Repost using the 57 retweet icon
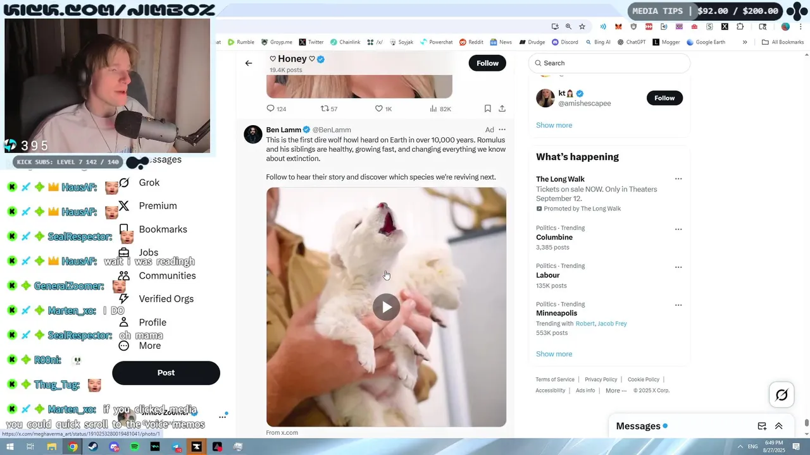 [325, 109]
